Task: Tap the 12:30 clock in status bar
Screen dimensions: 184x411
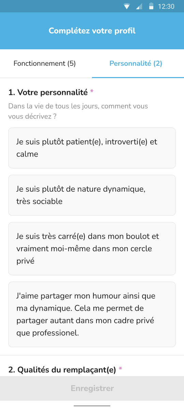Action: click(166, 7)
